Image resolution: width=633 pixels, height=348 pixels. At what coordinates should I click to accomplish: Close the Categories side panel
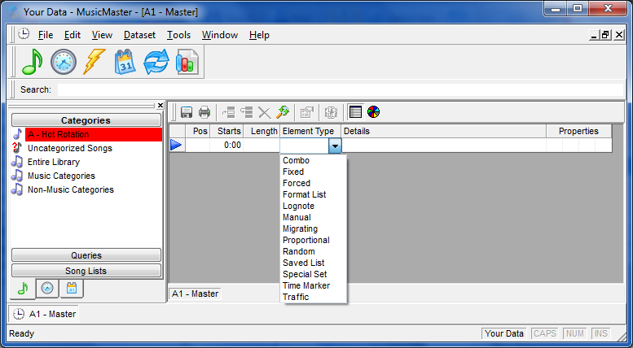[x=160, y=106]
